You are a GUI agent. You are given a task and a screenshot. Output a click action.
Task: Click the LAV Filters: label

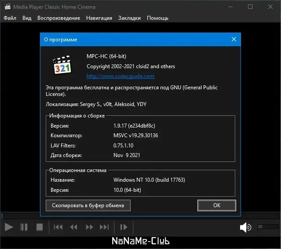pyautogui.click(x=63, y=145)
